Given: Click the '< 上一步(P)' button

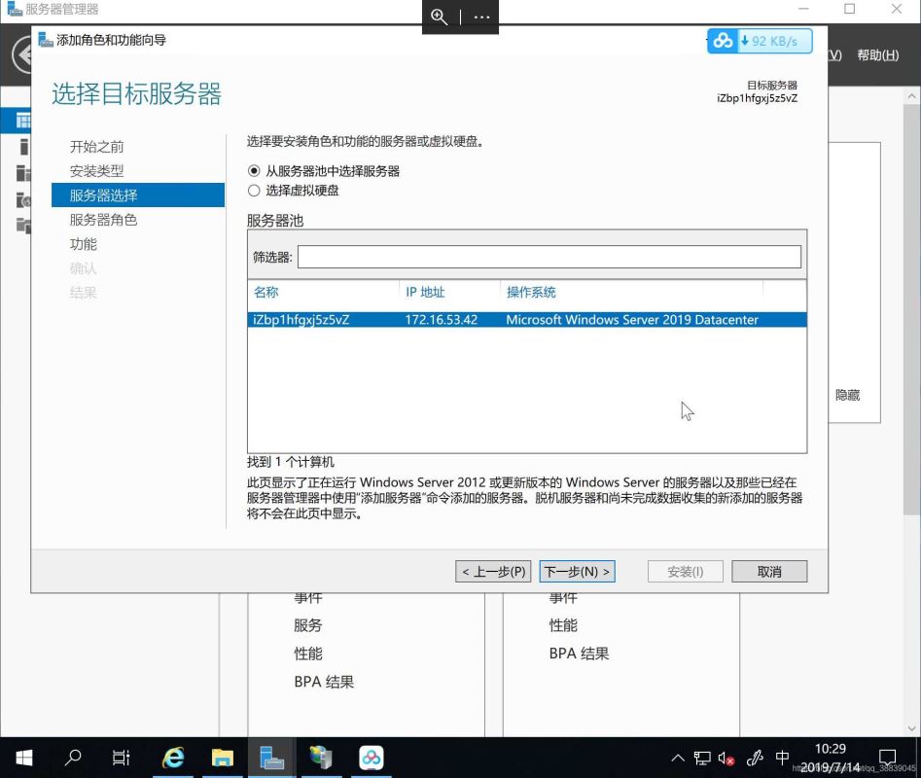Looking at the screenshot, I should click(x=493, y=572).
